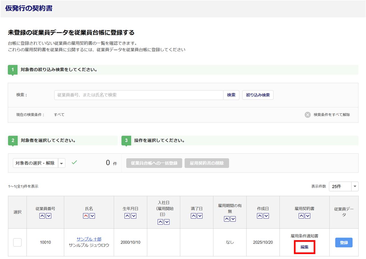Click the 検索 button
Viewport: 366px width, 259px height.
click(231, 95)
